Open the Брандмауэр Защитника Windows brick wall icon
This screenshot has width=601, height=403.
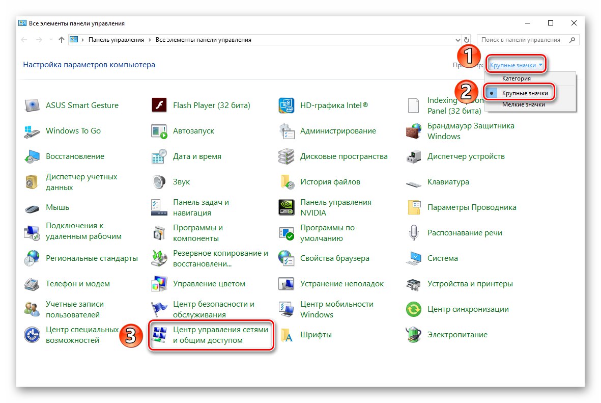[414, 131]
